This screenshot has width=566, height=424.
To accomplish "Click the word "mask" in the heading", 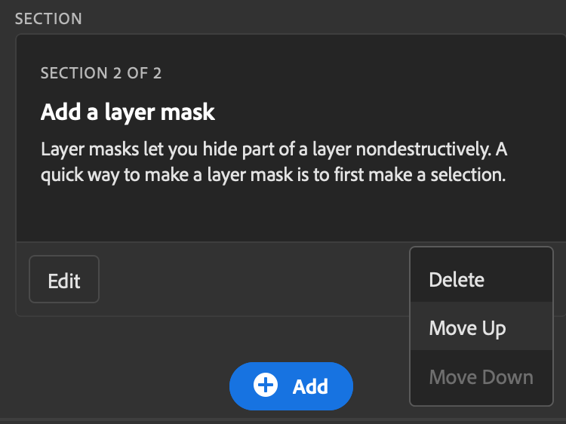I will coord(192,112).
